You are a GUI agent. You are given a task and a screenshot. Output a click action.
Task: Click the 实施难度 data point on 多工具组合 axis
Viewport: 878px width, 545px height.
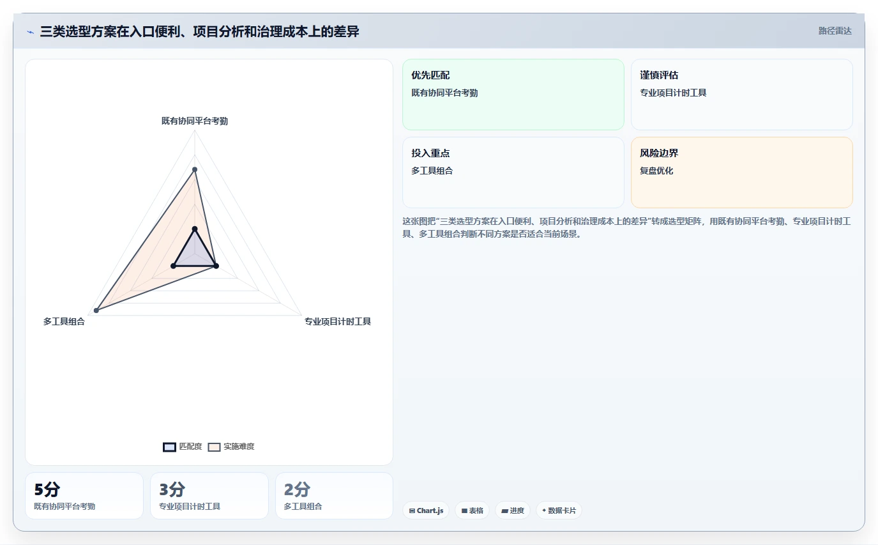click(x=96, y=311)
